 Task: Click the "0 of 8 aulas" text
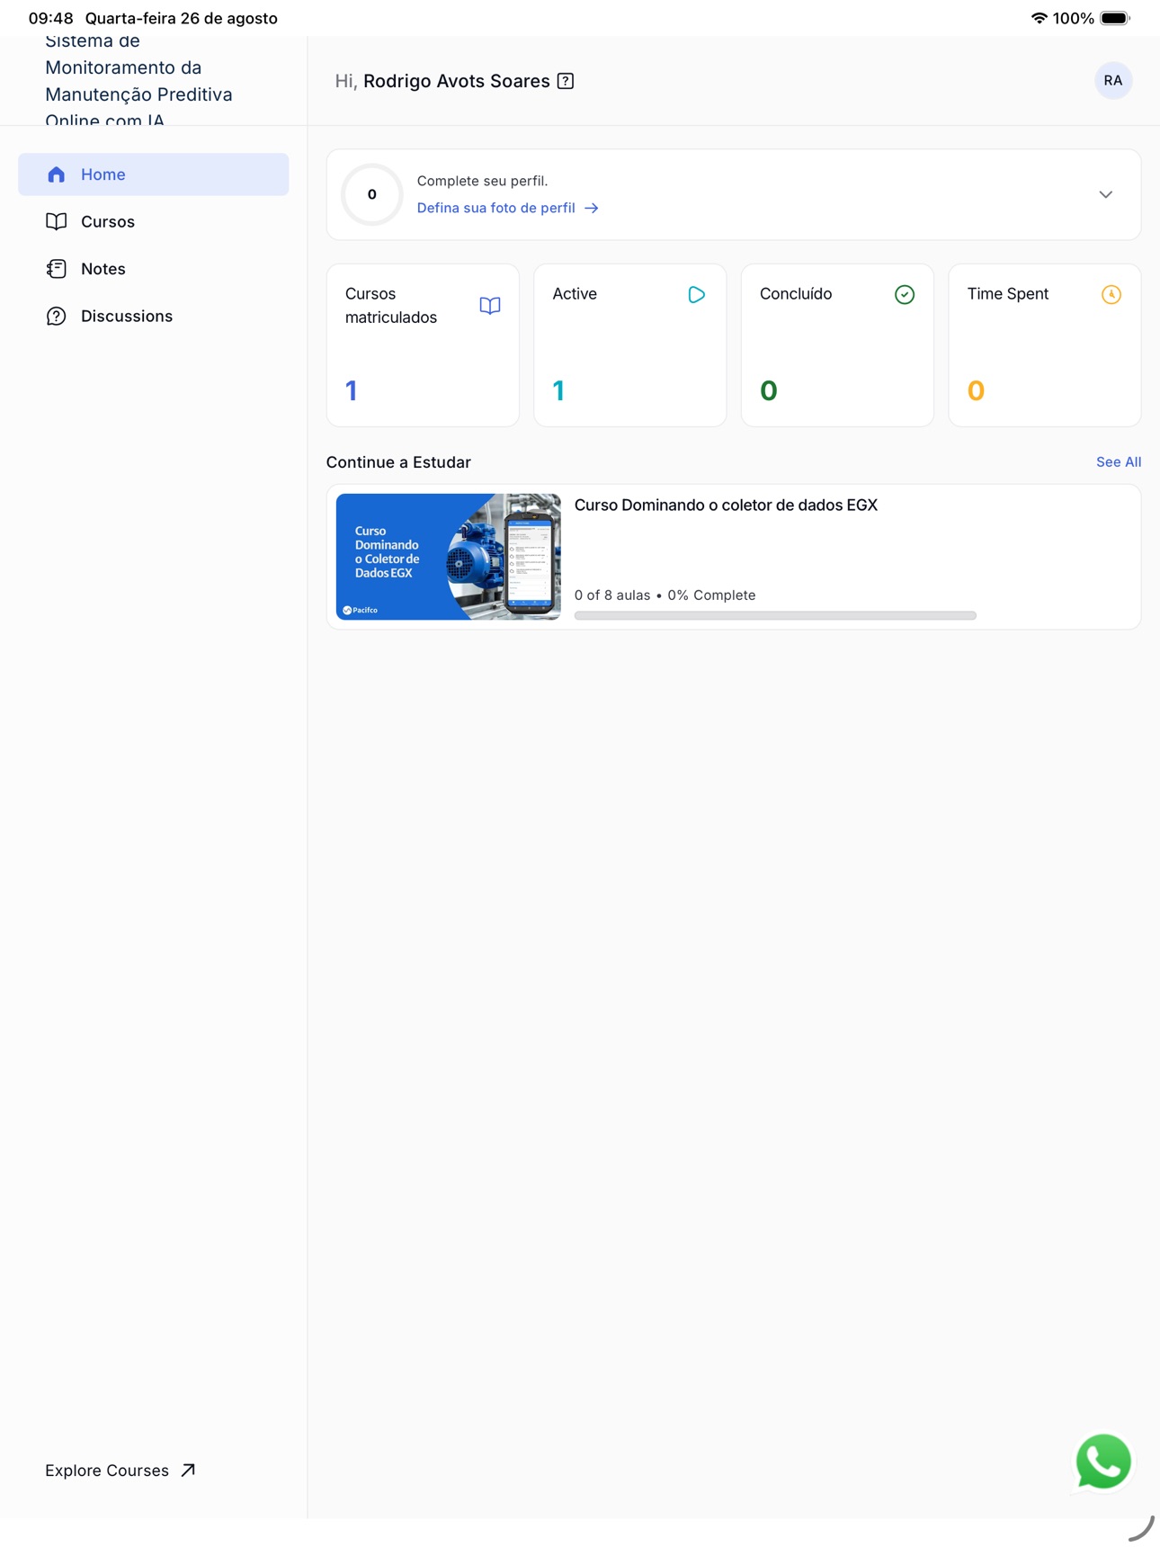pos(612,595)
